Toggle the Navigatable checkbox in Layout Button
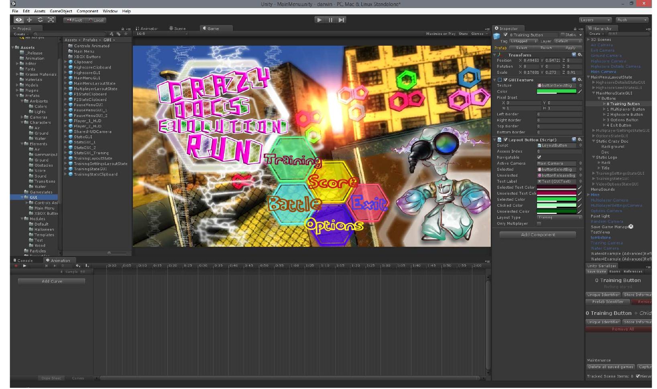Viewport: 657px width, 389px height. 539,157
